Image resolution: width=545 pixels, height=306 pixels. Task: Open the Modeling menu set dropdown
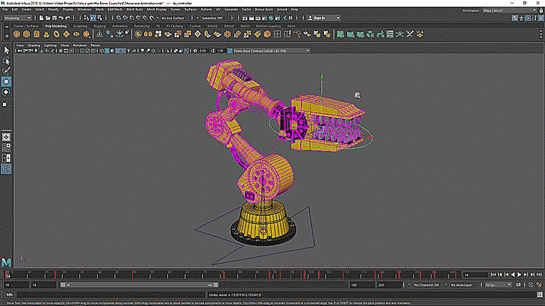(x=16, y=16)
